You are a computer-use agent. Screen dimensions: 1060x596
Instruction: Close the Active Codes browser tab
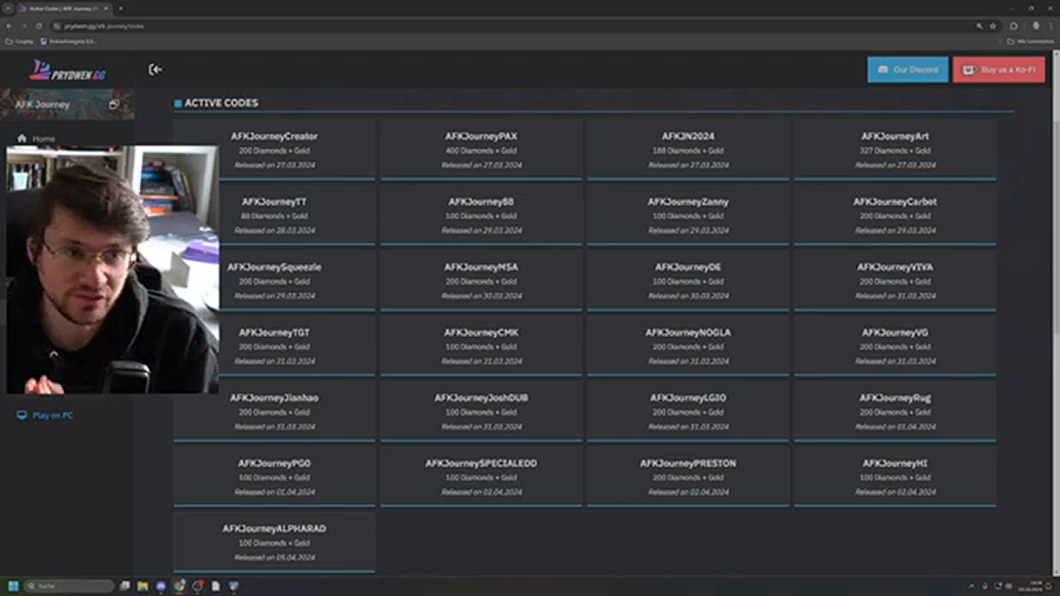(x=106, y=8)
